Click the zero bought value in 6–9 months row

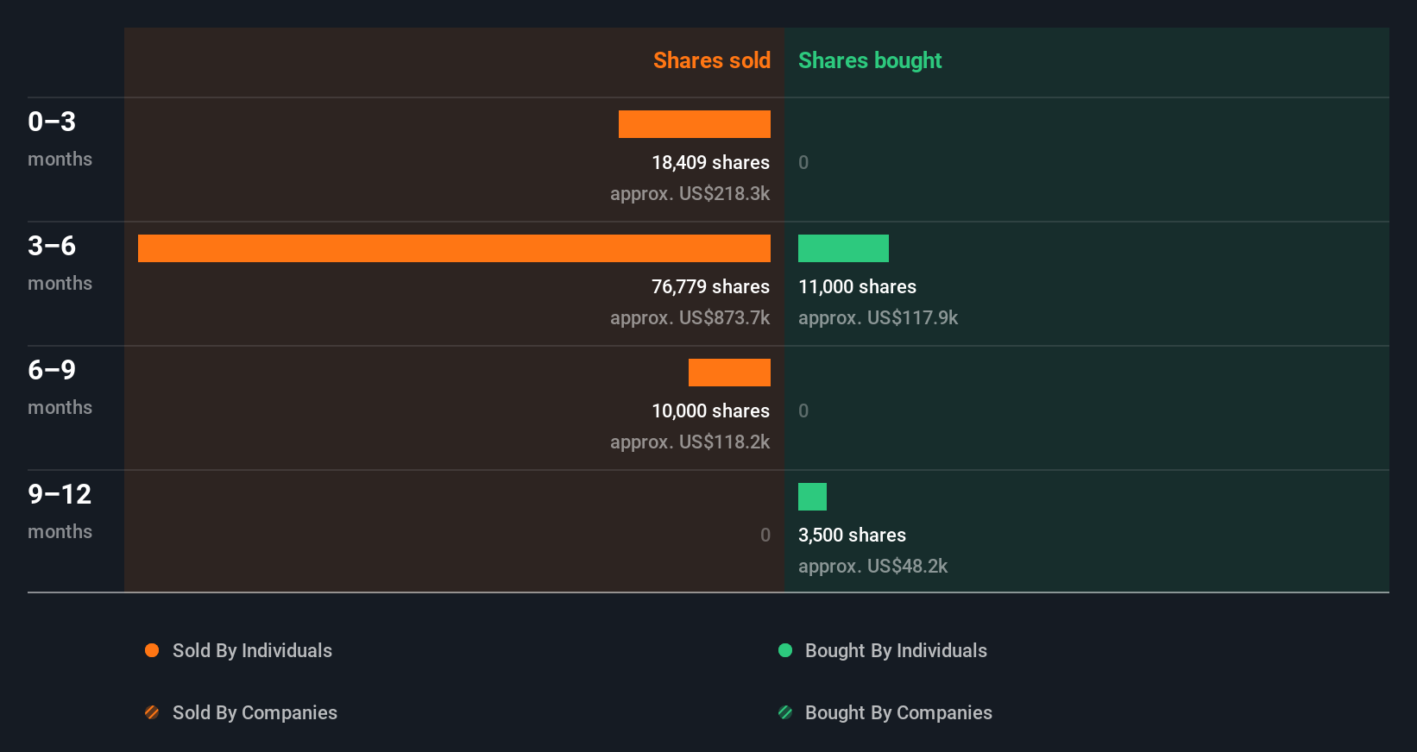pos(803,411)
